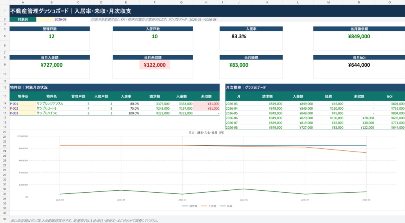Screen dimensions: 405x223
Task: Select the red unpaid cell ¥81,000
Action: click(x=206, y=109)
